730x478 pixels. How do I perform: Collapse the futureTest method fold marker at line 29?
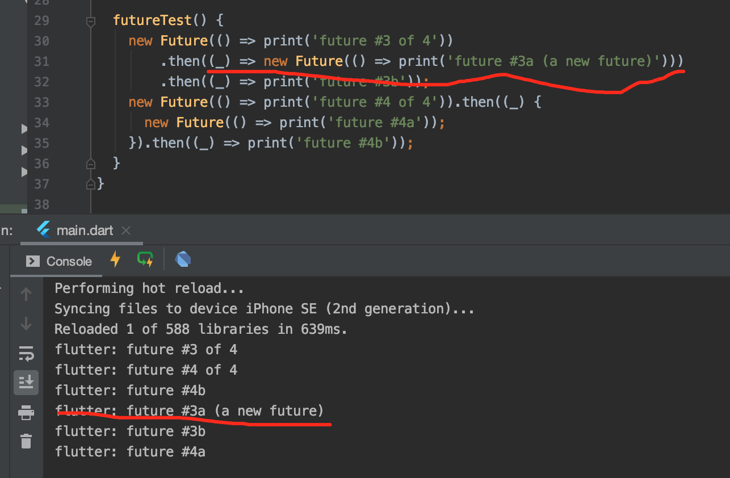[90, 21]
